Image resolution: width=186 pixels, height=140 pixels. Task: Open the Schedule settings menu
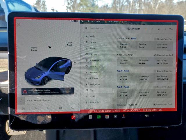pyautogui.click(x=92, y=60)
